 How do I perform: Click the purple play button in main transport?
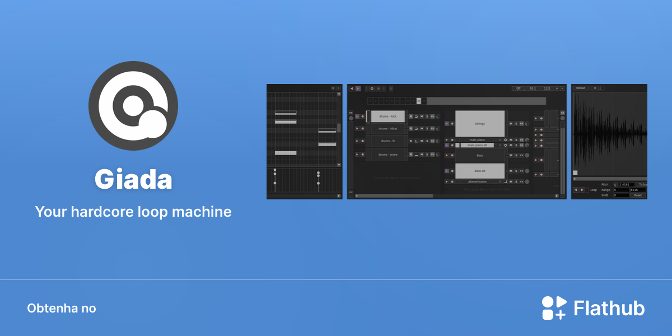tap(358, 88)
